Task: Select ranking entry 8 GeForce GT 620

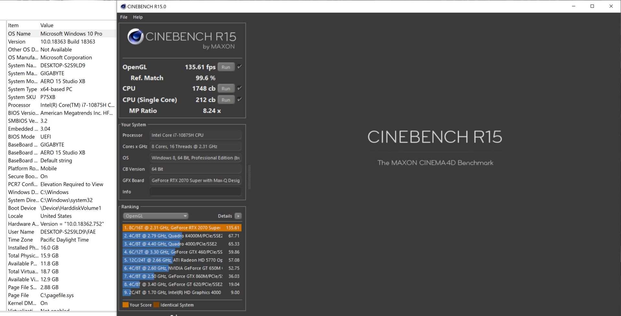Action: click(182, 284)
